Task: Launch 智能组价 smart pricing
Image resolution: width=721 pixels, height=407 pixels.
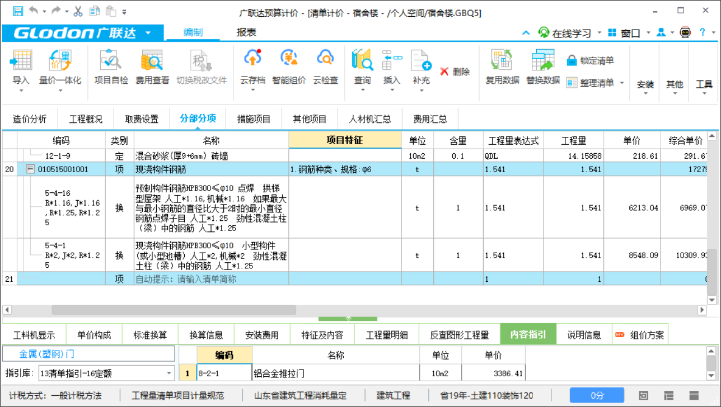Action: coord(289,67)
